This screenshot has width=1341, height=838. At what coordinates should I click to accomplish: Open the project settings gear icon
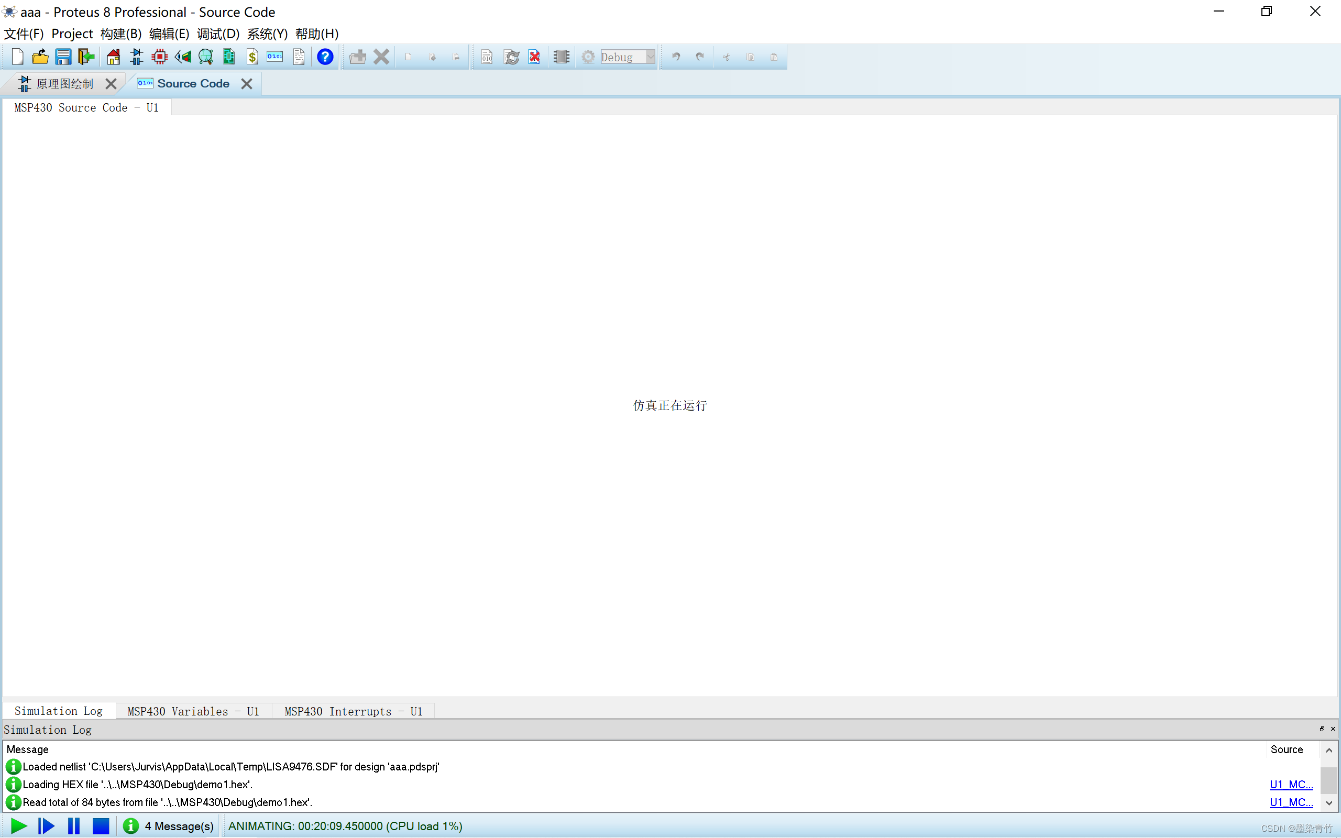[x=588, y=57]
